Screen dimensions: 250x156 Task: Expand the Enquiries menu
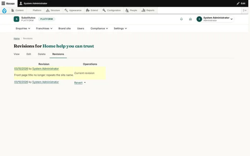(23, 28)
